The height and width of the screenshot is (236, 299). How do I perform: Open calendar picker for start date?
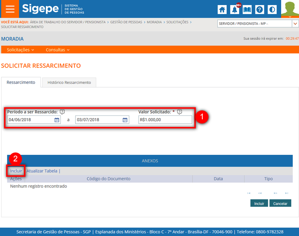(x=56, y=120)
